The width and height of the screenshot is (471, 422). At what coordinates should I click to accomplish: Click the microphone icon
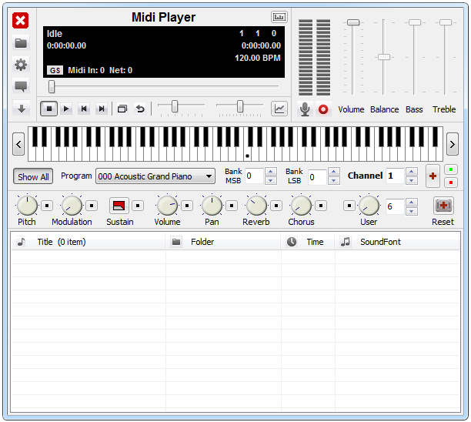pyautogui.click(x=305, y=109)
